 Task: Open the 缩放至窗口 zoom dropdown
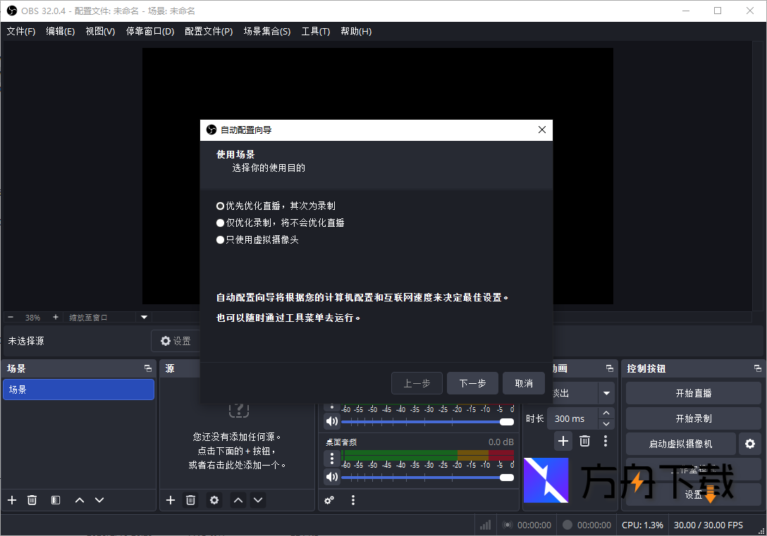pos(144,317)
